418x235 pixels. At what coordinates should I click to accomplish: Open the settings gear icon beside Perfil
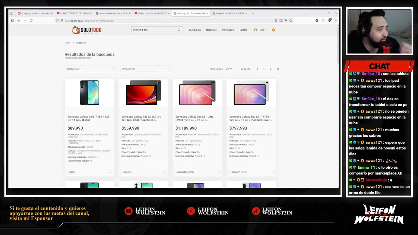pyautogui.click(x=273, y=30)
